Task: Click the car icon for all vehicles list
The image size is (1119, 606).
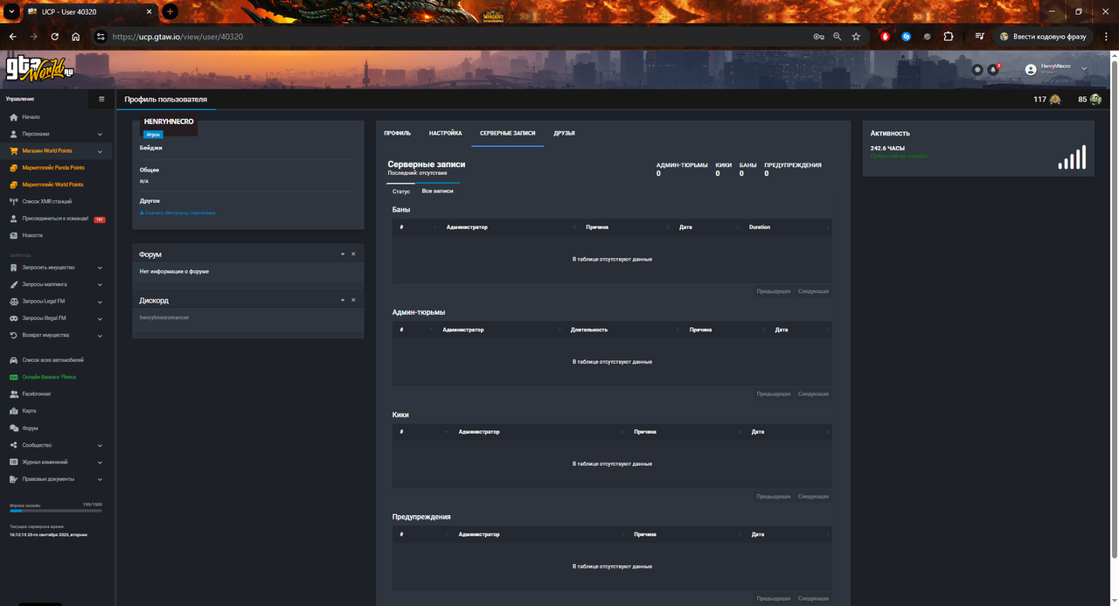Action: [13, 360]
